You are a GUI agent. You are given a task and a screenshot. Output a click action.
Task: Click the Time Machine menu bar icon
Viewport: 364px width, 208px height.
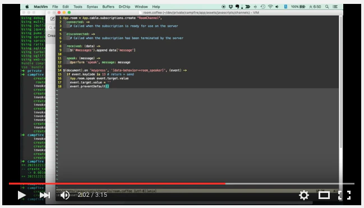263,7
